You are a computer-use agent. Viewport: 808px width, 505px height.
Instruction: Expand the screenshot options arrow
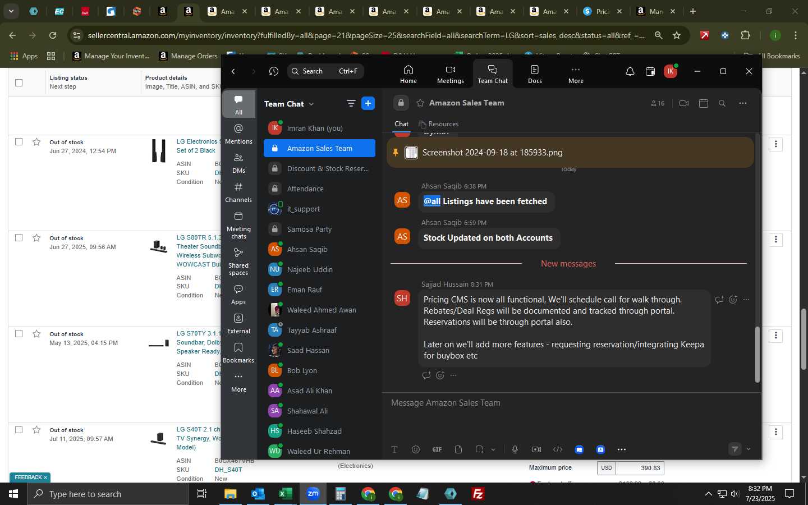(493, 449)
